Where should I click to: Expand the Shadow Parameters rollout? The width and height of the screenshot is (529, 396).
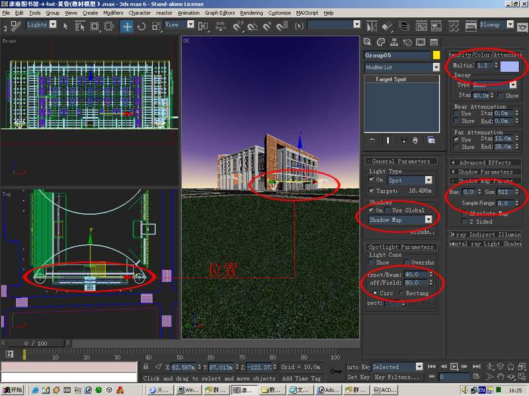485,172
